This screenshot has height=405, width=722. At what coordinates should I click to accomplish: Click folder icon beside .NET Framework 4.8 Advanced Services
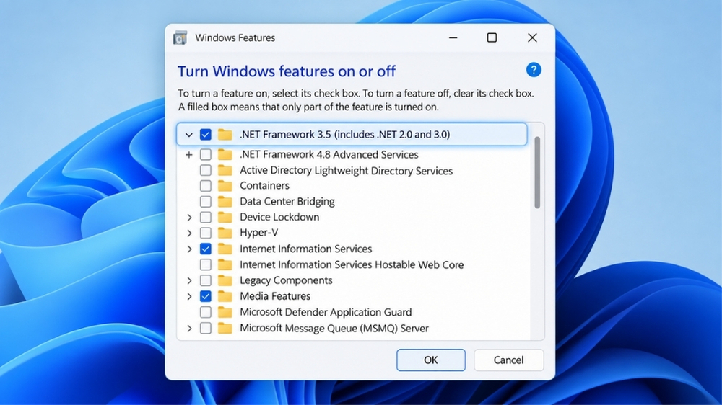[x=225, y=154]
